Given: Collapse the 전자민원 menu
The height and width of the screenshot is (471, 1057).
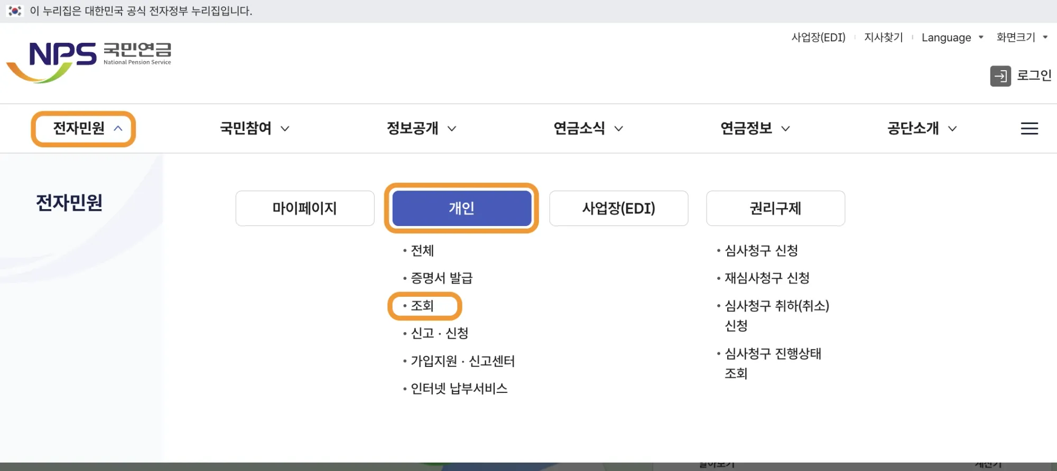Looking at the screenshot, I should pos(84,128).
